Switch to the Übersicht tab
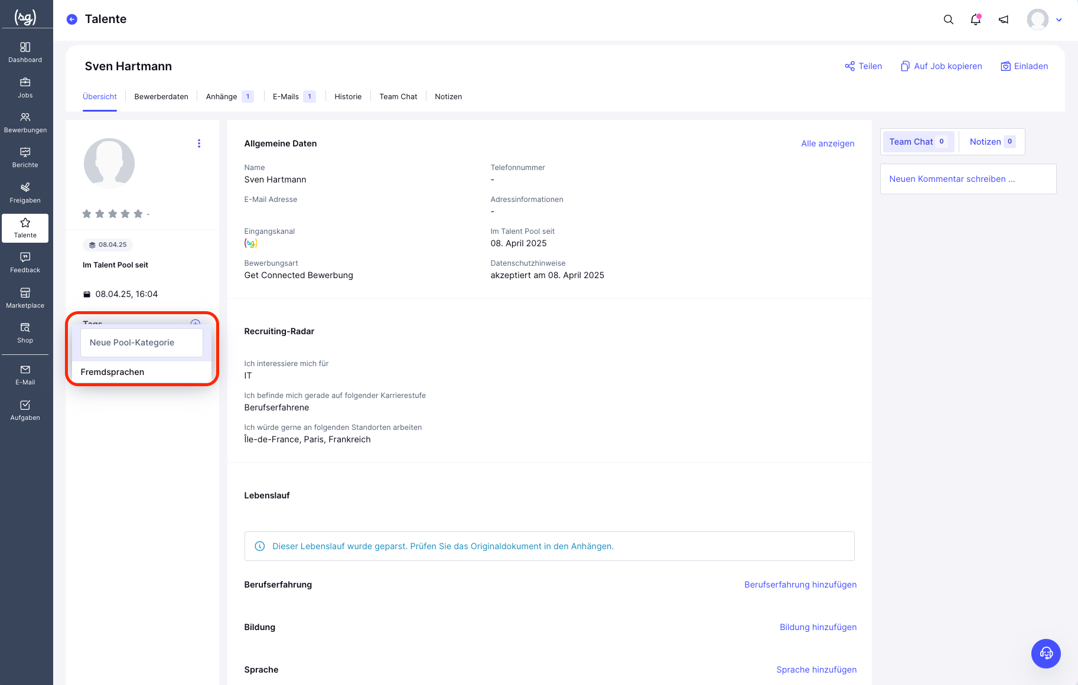Screen dimensions: 1078x685 click(100, 97)
